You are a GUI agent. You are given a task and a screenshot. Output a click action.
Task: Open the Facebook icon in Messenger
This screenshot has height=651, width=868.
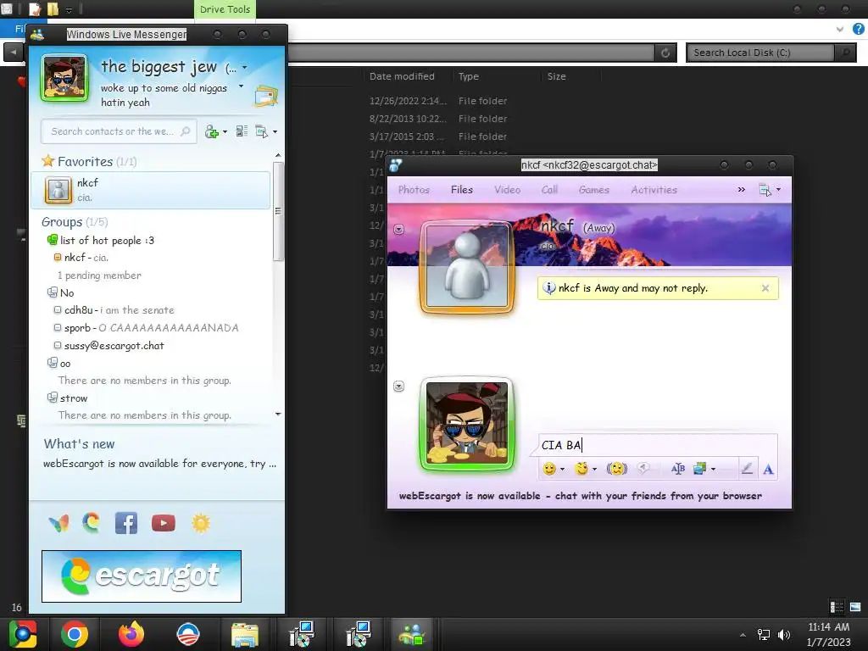[126, 523]
